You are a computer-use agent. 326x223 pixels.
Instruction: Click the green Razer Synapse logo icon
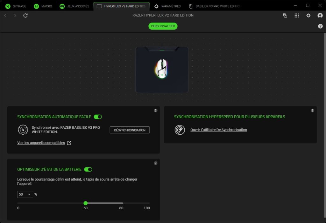[8, 6]
